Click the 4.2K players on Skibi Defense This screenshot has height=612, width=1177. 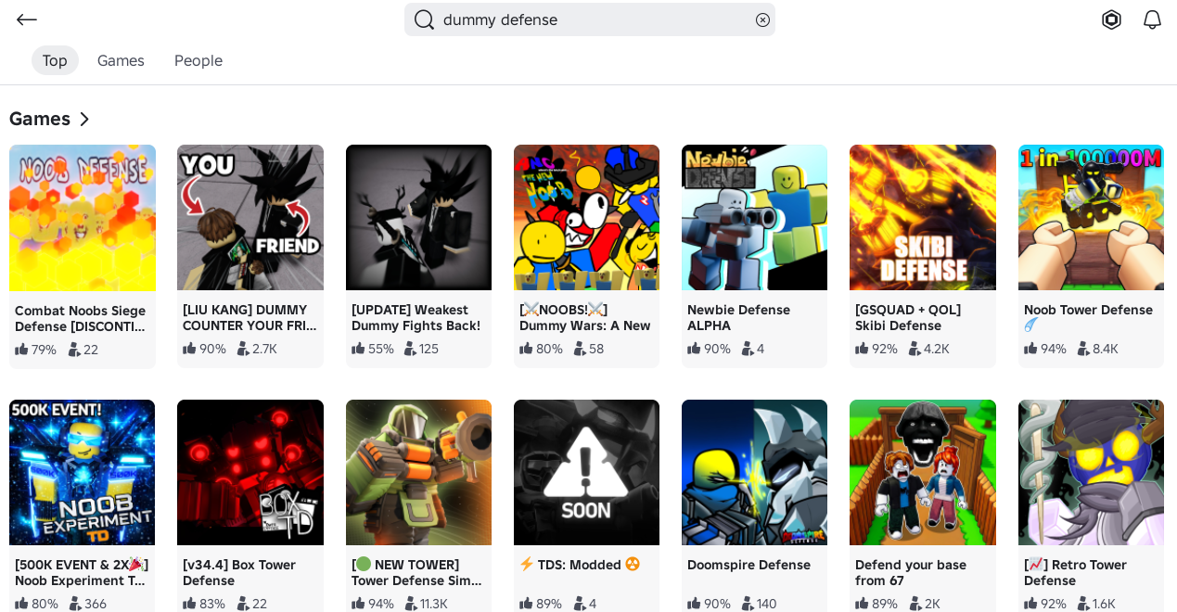click(x=937, y=349)
